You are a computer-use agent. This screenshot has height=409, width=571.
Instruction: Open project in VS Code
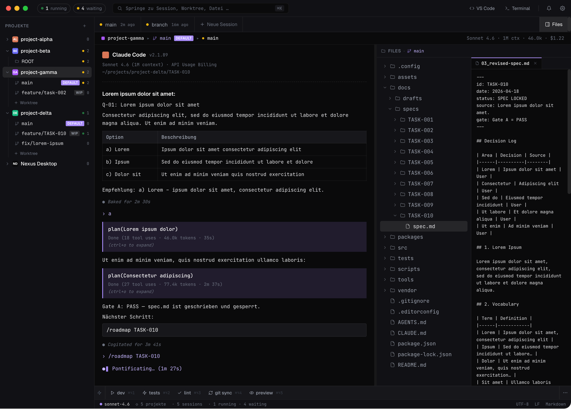pyautogui.click(x=482, y=8)
